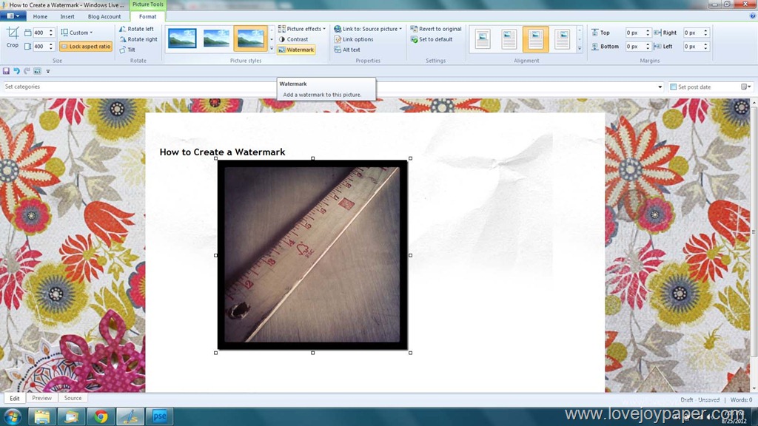Image resolution: width=758 pixels, height=426 pixels.
Task: Open Link to: Source picture dropdown
Action: tap(368, 29)
